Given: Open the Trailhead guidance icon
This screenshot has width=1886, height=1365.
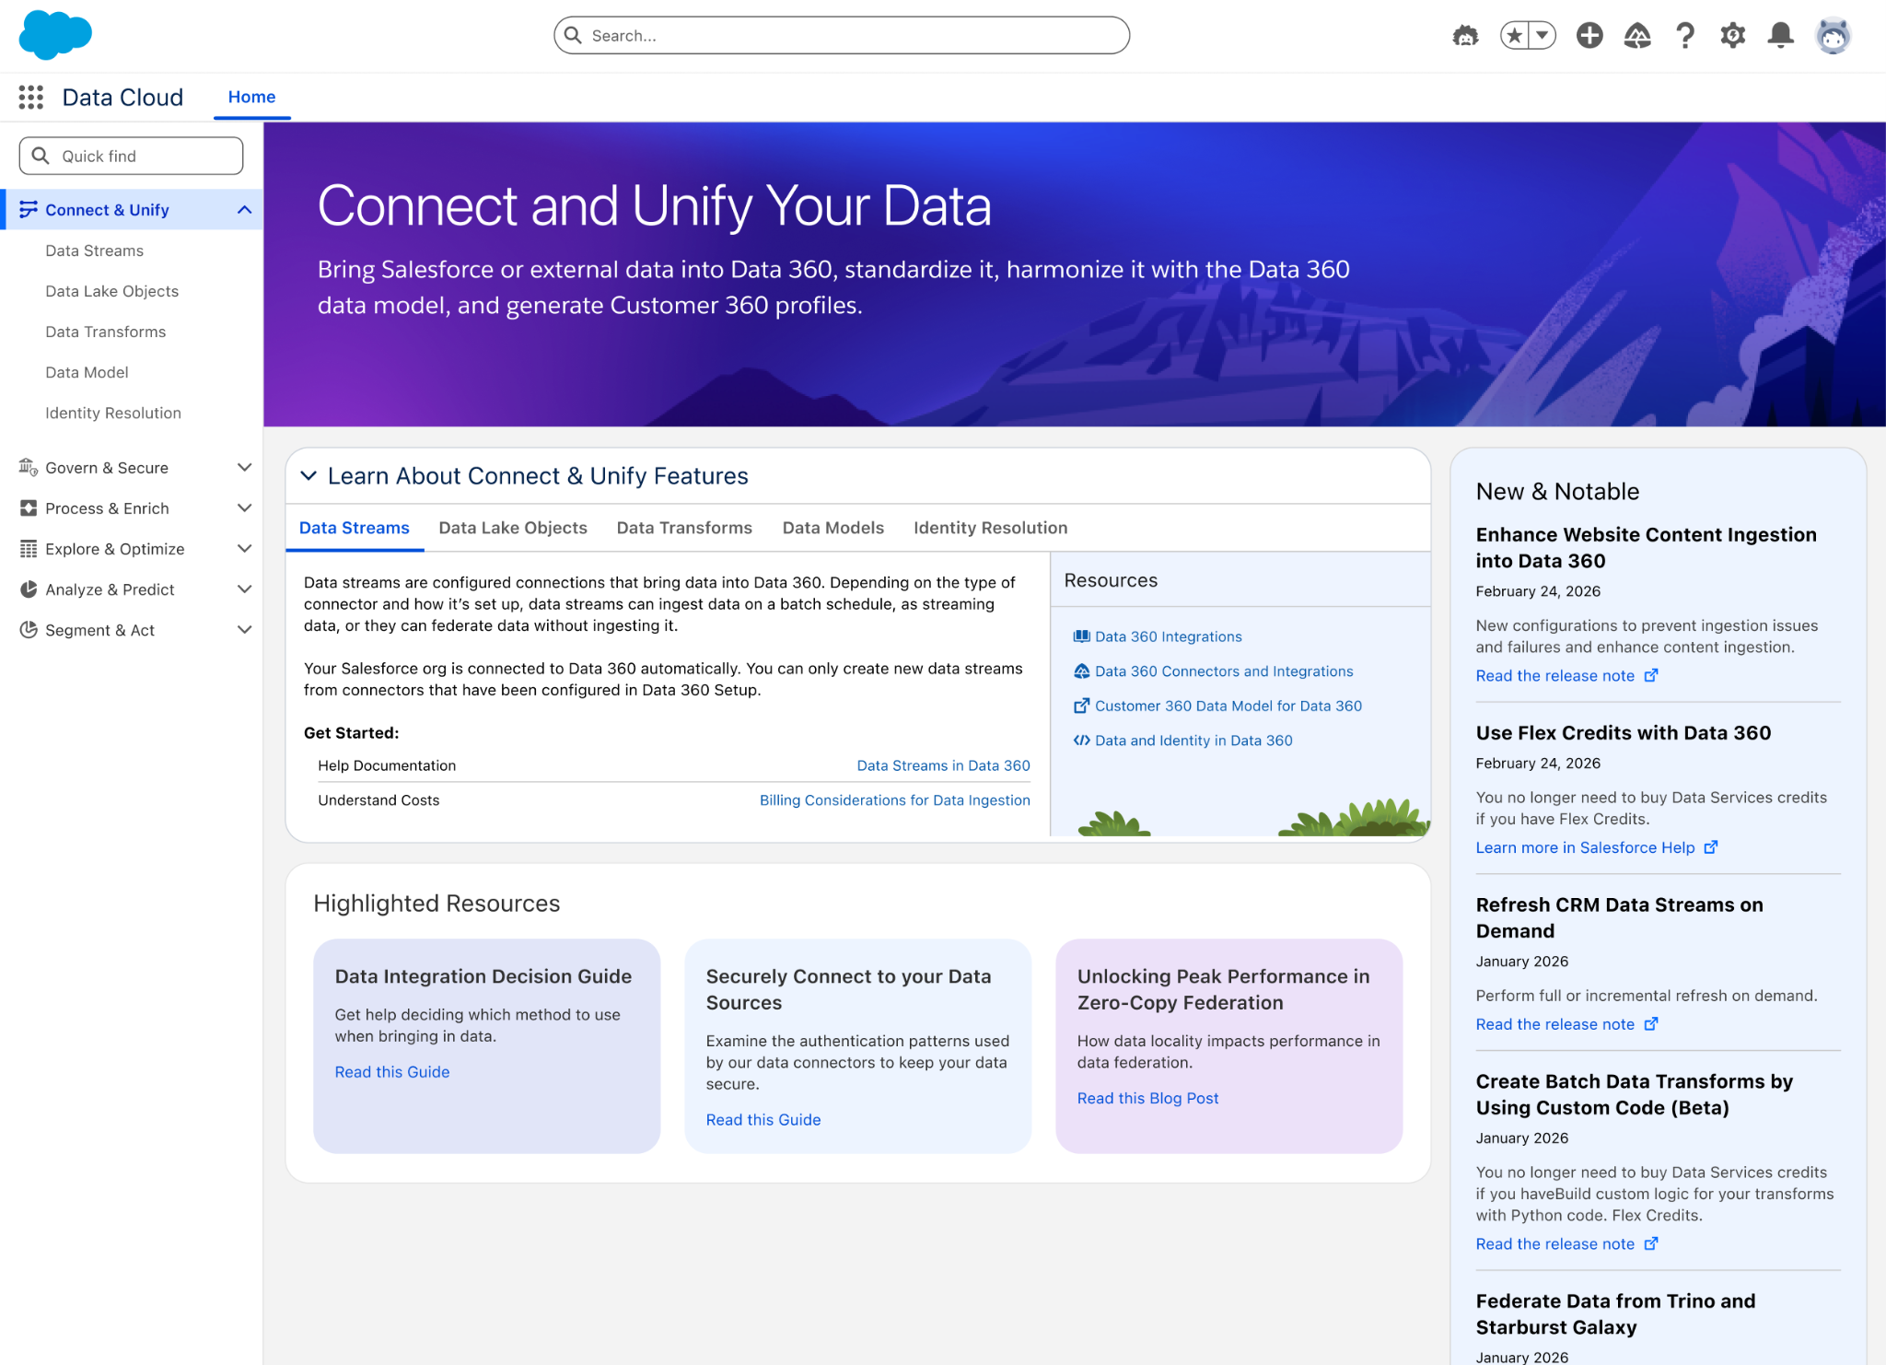Looking at the screenshot, I should click(x=1637, y=36).
